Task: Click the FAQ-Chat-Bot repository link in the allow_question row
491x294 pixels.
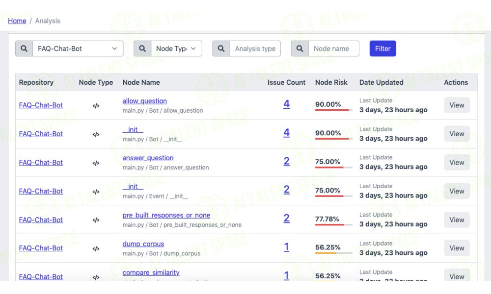Action: click(41, 105)
